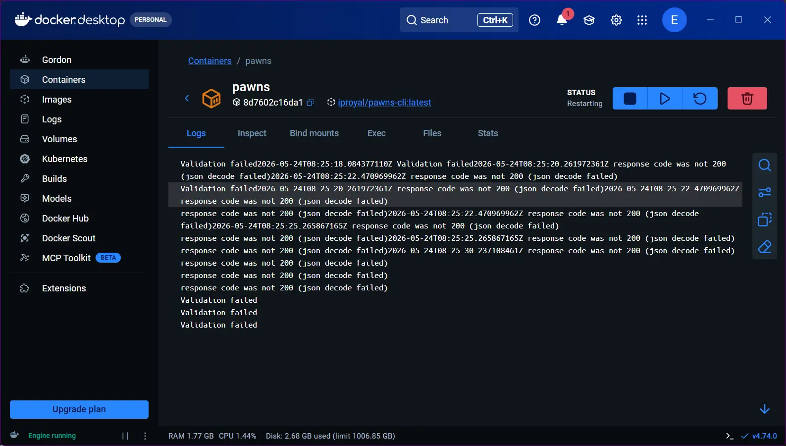Delete the pawns container
Screen dimensions: 786x446
pos(747,98)
